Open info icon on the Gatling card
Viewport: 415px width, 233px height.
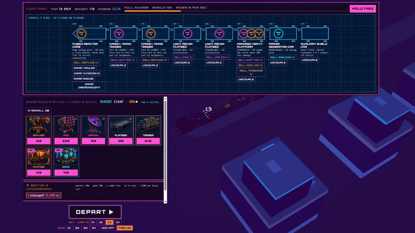point(49,119)
